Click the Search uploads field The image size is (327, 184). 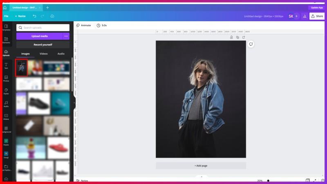(x=43, y=27)
